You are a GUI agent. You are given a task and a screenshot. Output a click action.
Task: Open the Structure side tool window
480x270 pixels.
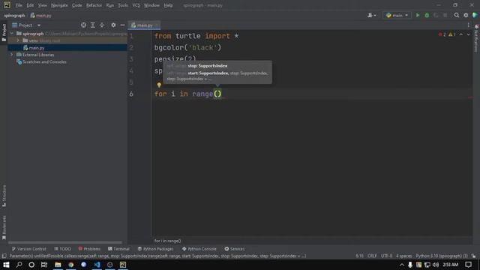click(4, 196)
